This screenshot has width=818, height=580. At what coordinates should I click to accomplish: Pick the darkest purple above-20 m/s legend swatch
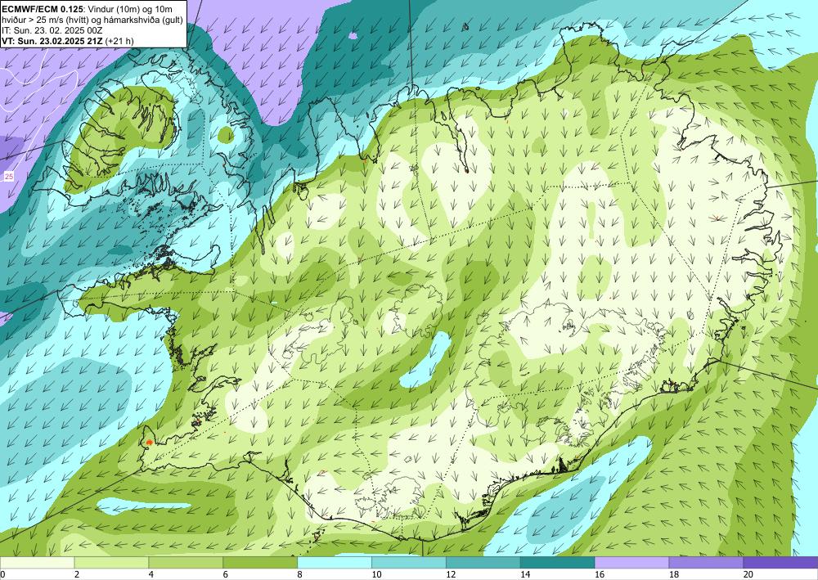pyautogui.click(x=780, y=562)
